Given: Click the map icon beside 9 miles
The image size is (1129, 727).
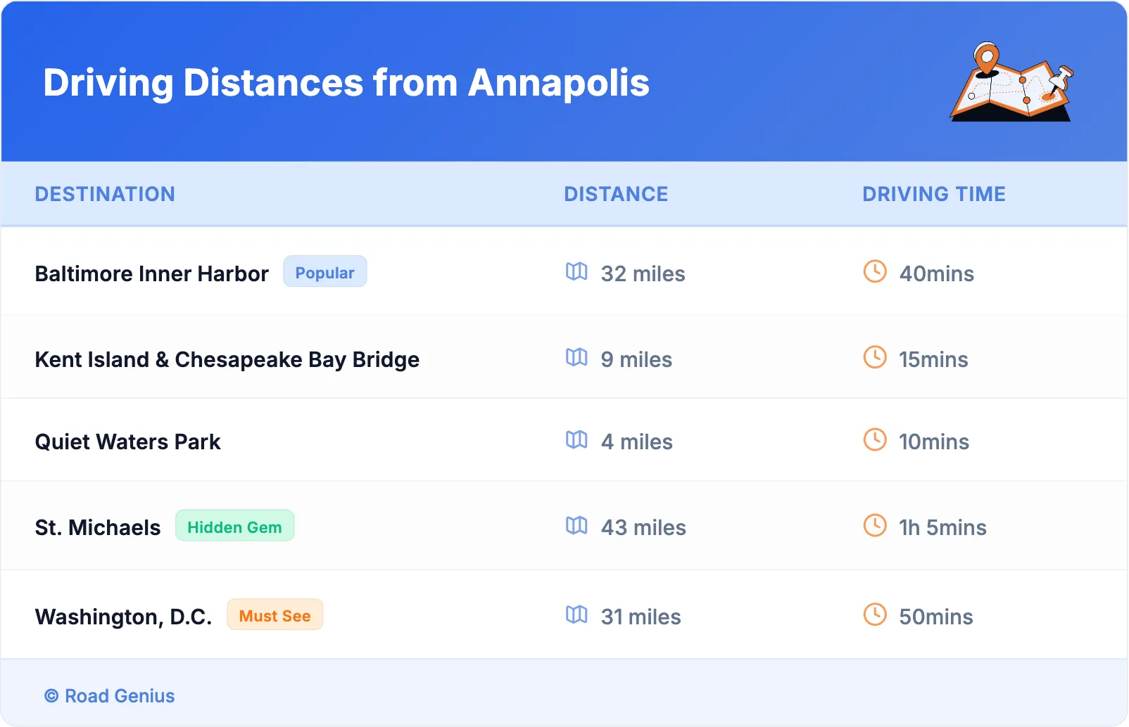Looking at the screenshot, I should [x=576, y=357].
